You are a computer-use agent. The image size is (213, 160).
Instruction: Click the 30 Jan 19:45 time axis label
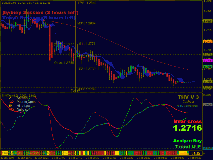(25, 158)
